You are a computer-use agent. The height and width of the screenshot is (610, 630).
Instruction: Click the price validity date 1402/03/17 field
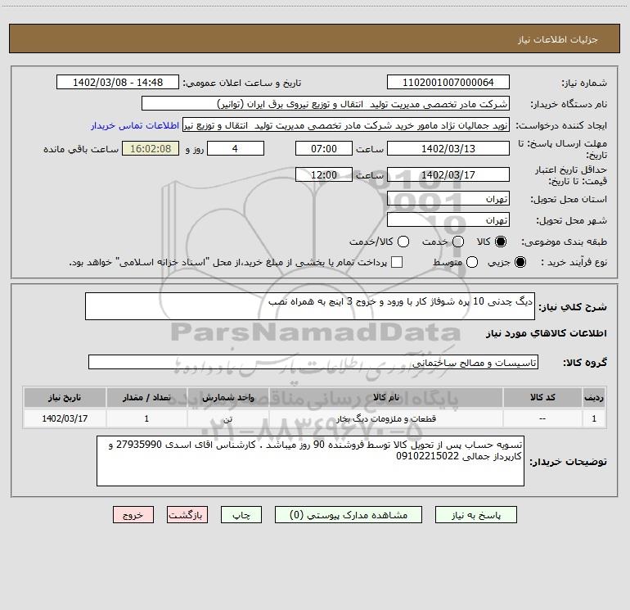(x=448, y=174)
